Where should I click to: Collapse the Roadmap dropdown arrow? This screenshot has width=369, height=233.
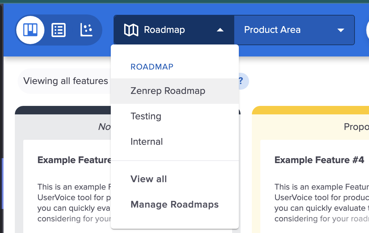(x=220, y=30)
